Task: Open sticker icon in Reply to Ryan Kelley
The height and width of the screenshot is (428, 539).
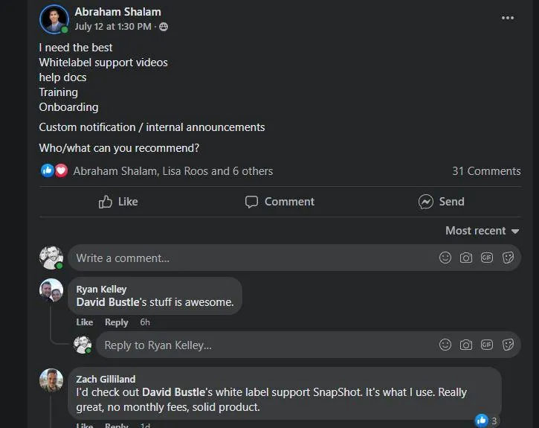Action: click(x=509, y=345)
